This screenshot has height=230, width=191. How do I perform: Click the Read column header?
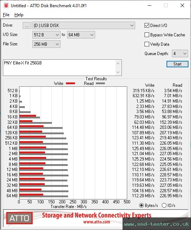[x=177, y=85]
